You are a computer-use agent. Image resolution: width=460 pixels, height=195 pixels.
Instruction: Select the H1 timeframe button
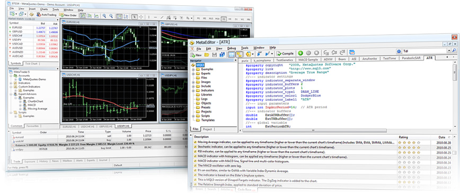click(224, 19)
